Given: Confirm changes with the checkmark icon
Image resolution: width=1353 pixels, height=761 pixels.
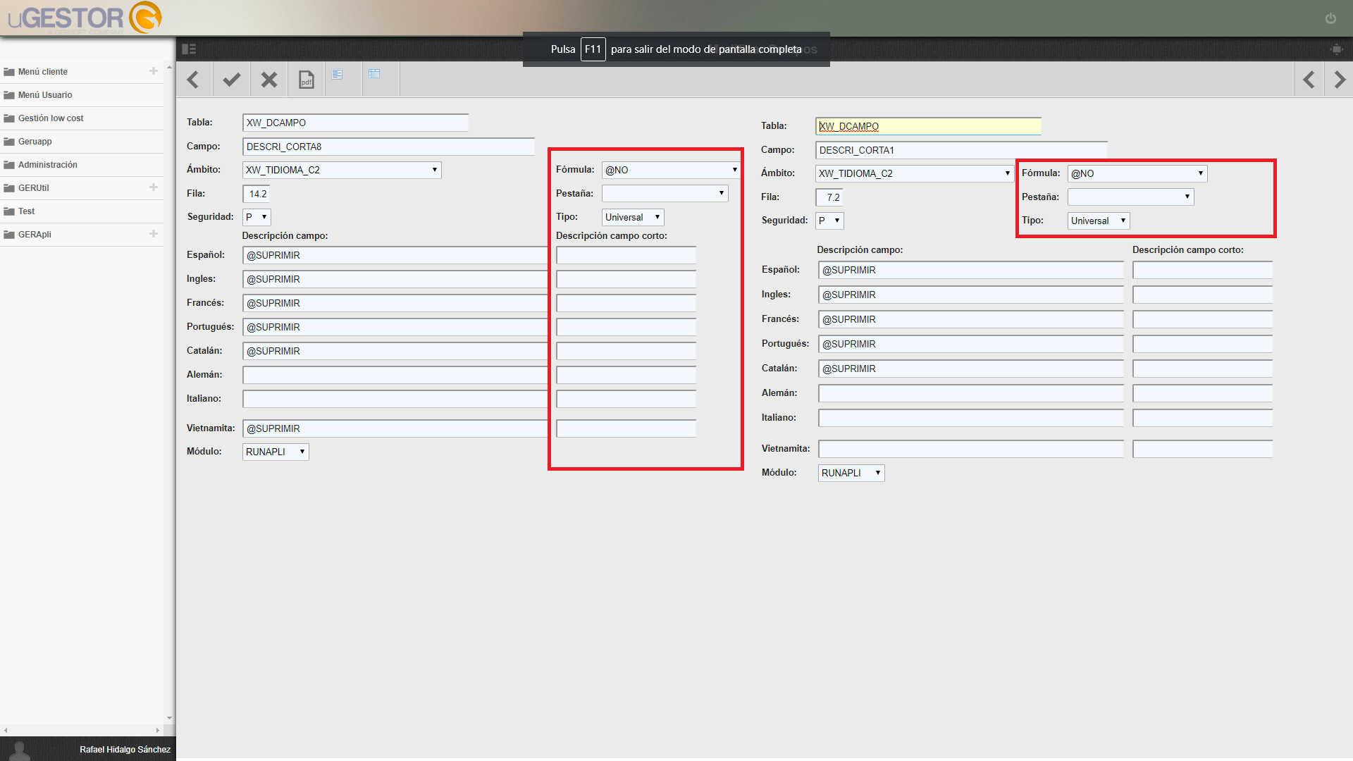Looking at the screenshot, I should pyautogui.click(x=231, y=80).
